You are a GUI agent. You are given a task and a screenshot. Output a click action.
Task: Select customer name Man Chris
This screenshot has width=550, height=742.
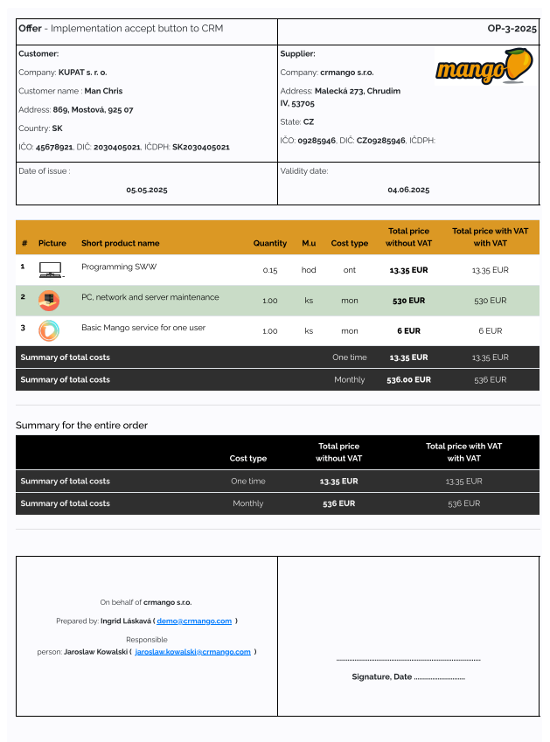tap(104, 91)
